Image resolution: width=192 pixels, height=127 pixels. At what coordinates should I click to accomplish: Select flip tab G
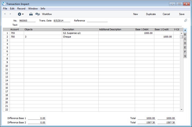coord(185,56)
